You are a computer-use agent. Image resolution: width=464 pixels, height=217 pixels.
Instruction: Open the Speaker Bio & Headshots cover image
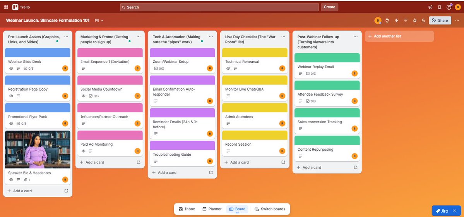coord(38,150)
